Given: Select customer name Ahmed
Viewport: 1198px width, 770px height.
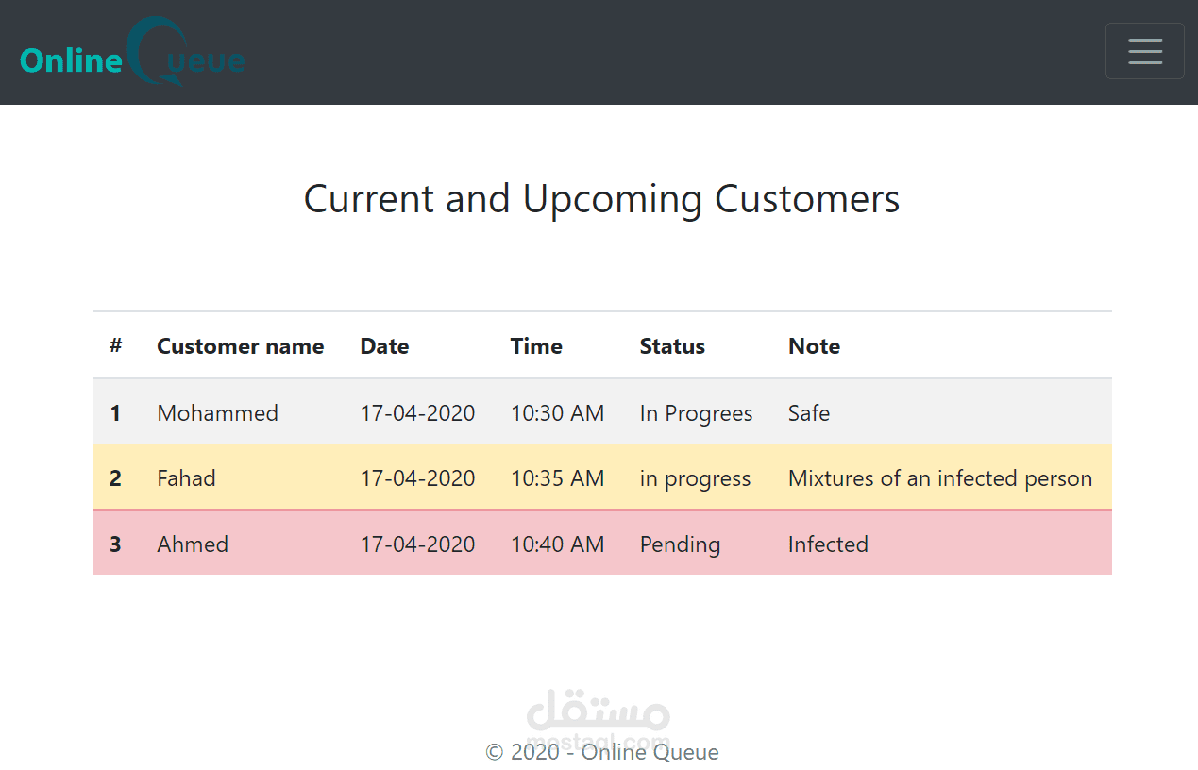Looking at the screenshot, I should [193, 544].
